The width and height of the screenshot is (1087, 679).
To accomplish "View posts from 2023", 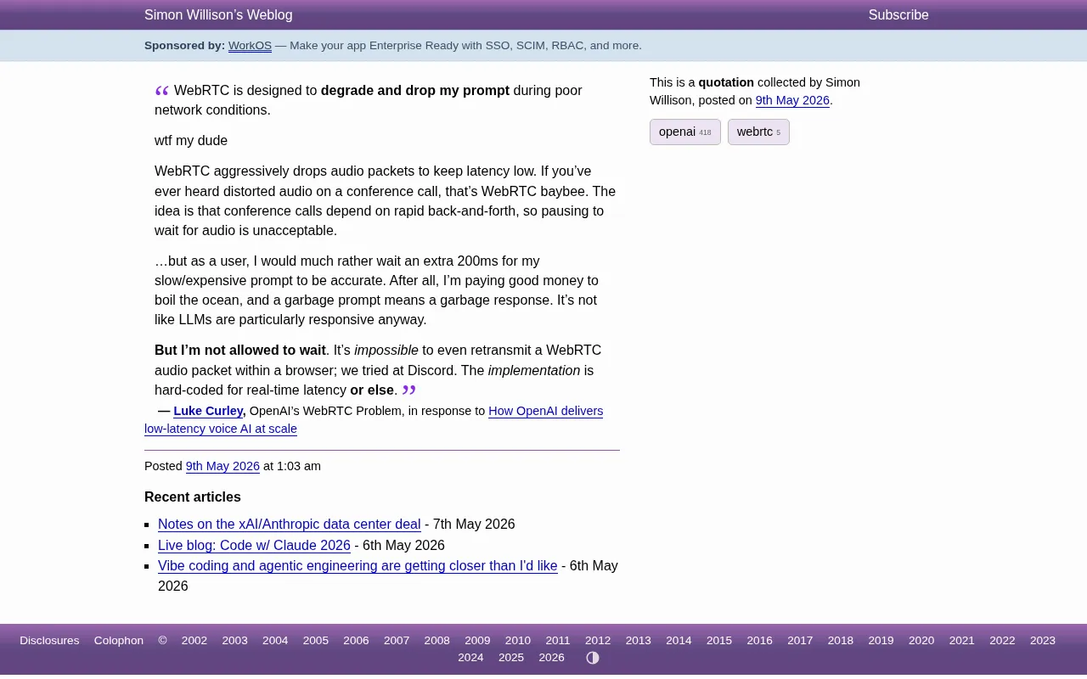I will pos(1043,641).
